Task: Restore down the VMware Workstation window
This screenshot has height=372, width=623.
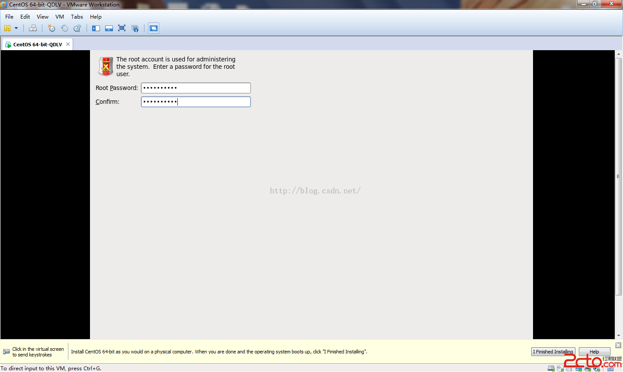Action: pyautogui.click(x=595, y=4)
